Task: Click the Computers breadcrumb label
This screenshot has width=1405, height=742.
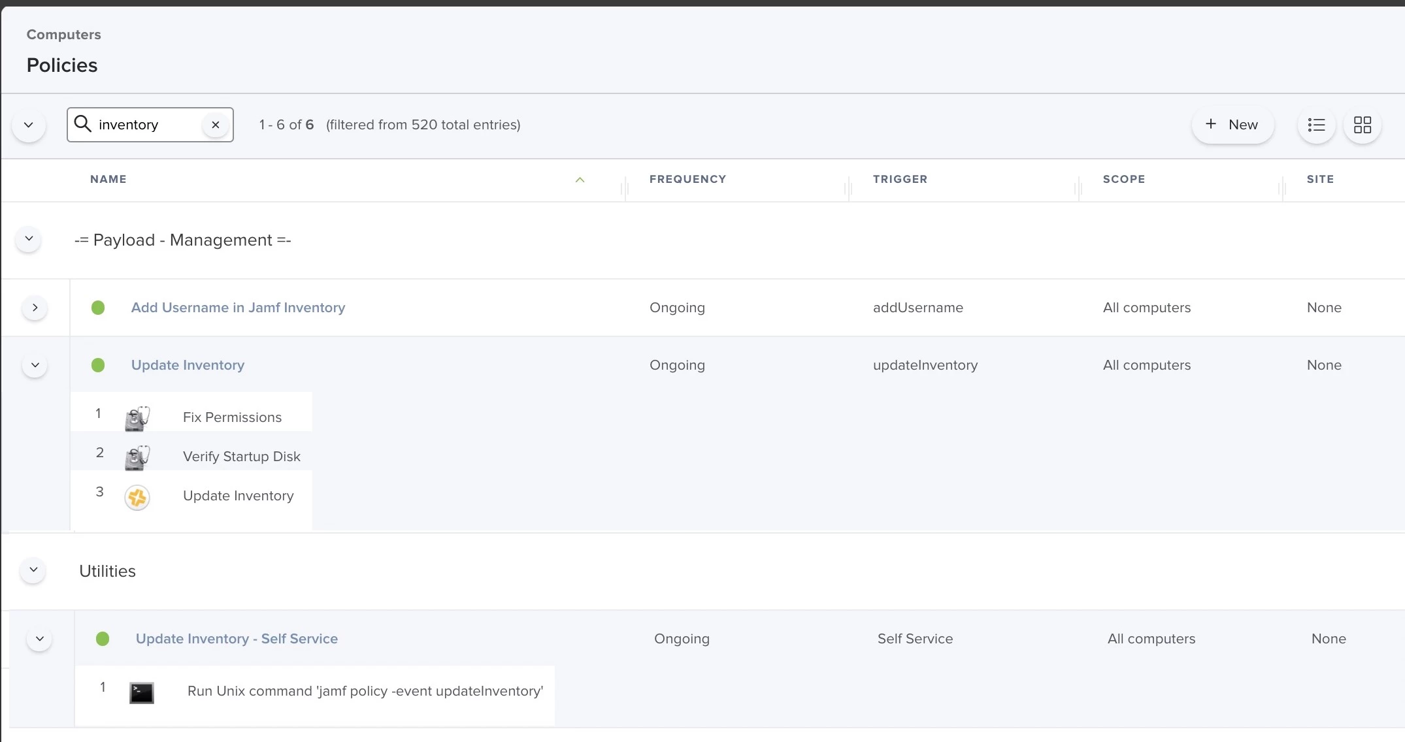Action: [63, 35]
